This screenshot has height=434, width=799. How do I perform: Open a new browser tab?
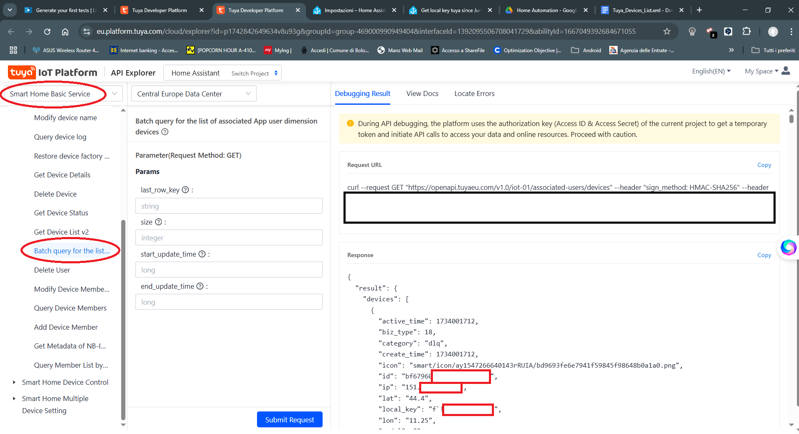pyautogui.click(x=699, y=10)
